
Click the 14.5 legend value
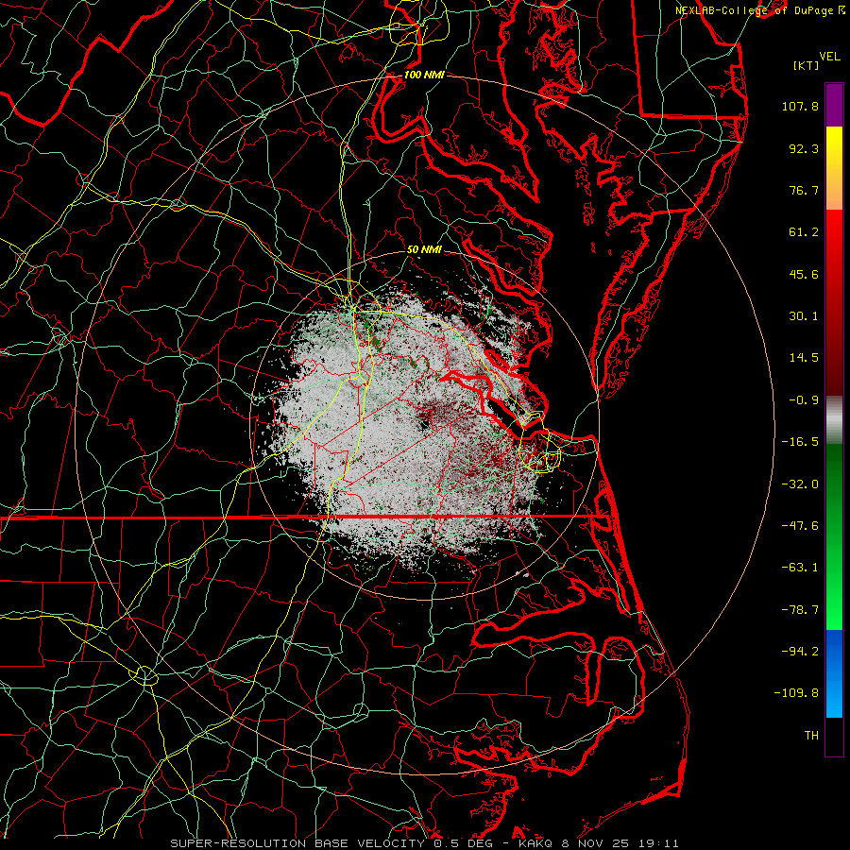click(x=804, y=358)
